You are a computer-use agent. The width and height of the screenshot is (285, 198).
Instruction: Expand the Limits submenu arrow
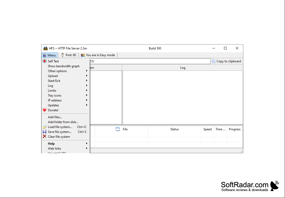(x=87, y=90)
